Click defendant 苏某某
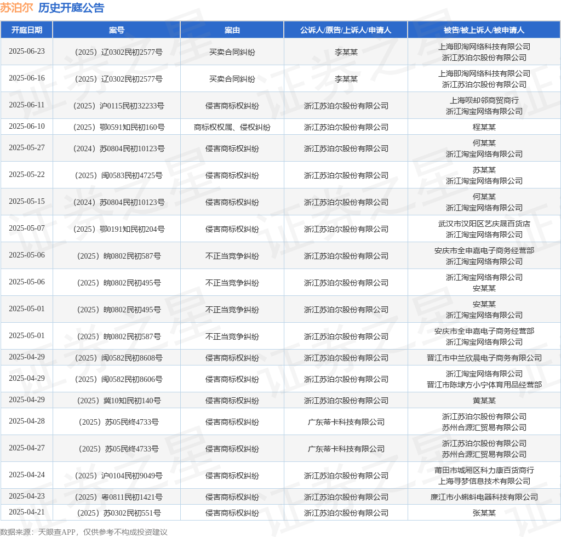Viewport: 561px width, 537px height. 484,170
